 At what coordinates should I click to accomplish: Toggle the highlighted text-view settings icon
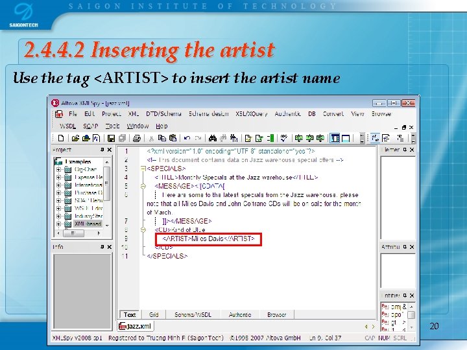tap(375, 138)
